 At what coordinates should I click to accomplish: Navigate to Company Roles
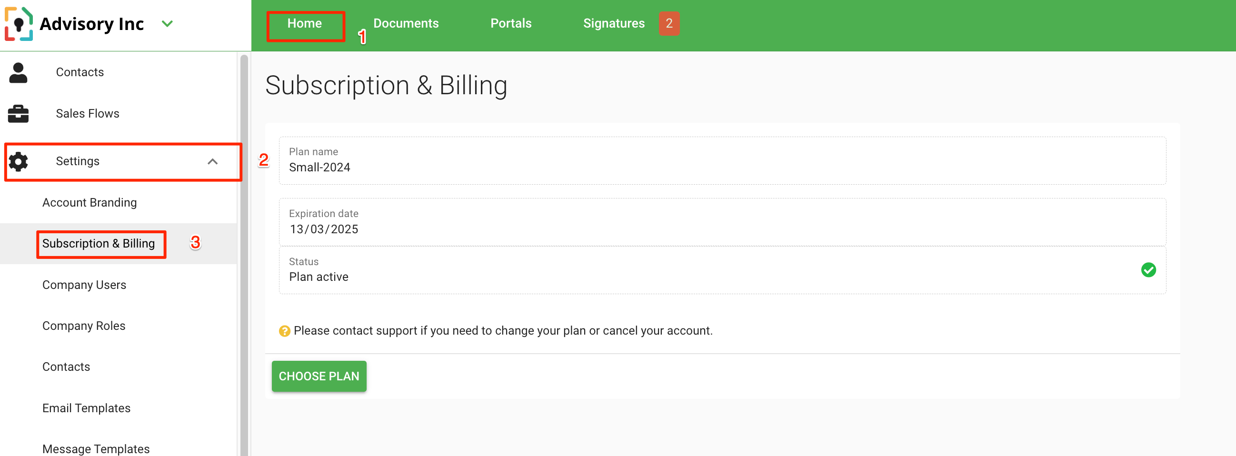pyautogui.click(x=84, y=326)
